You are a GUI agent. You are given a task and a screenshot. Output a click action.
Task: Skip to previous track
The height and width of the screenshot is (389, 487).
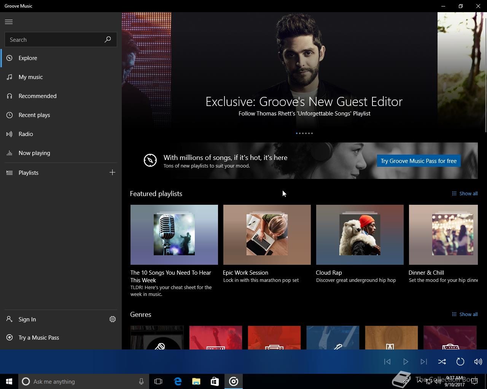click(x=387, y=362)
